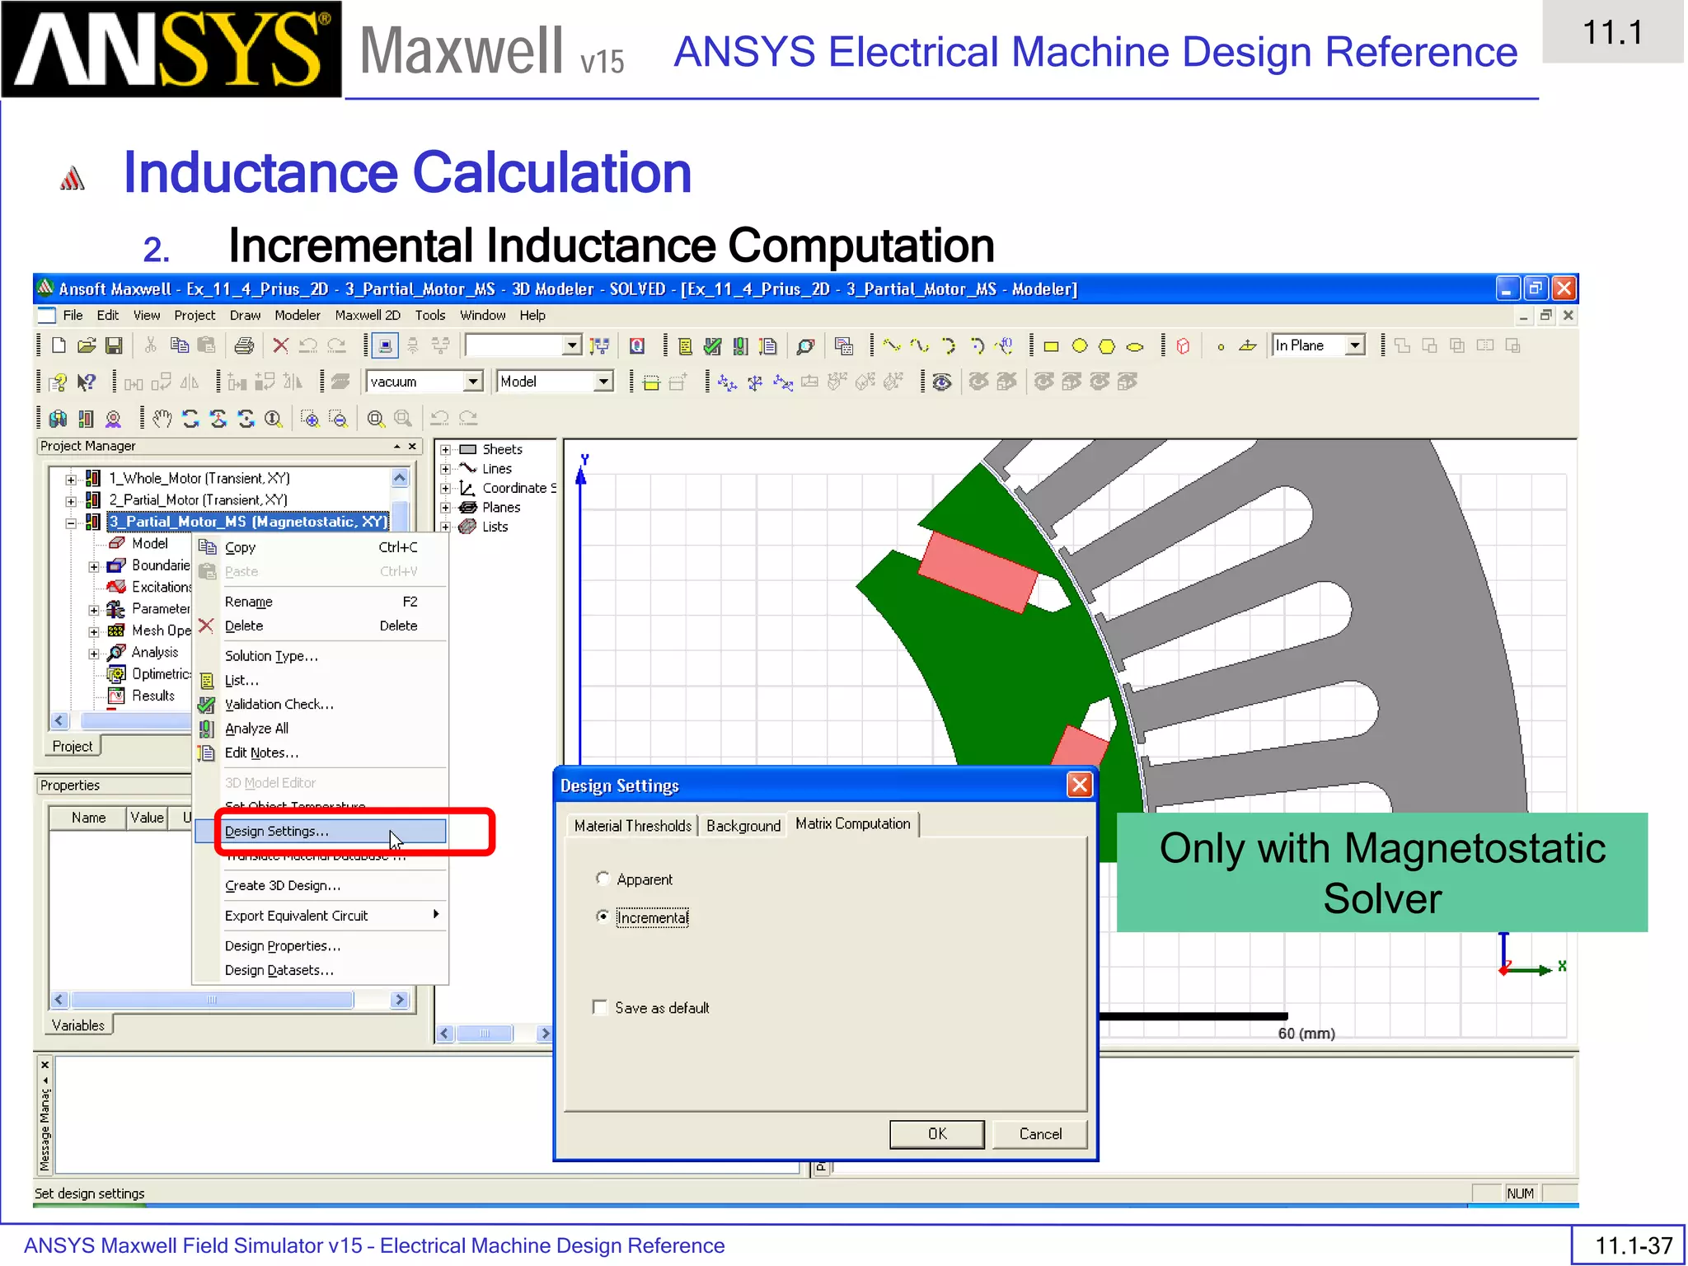The height and width of the screenshot is (1266, 1688).
Task: Click the Optimetrics tree item
Action: pyautogui.click(x=162, y=674)
